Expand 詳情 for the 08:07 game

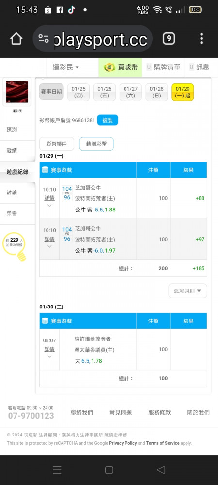[49, 349]
